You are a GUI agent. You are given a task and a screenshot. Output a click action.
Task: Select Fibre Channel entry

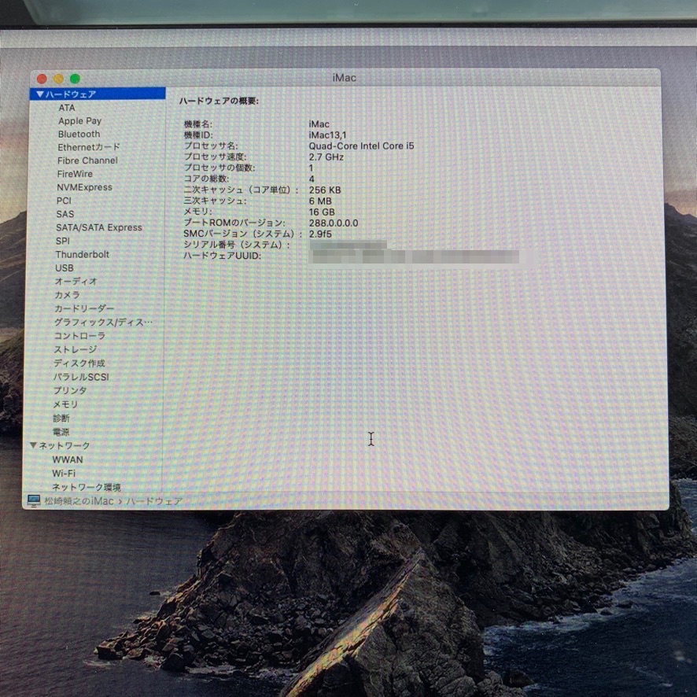point(87,160)
